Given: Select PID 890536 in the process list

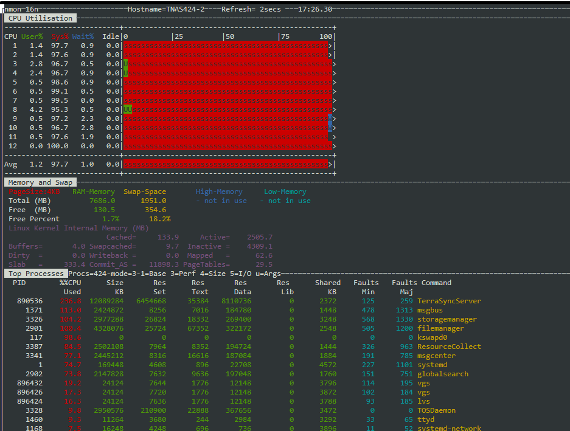Looking at the screenshot, I should pos(30,301).
